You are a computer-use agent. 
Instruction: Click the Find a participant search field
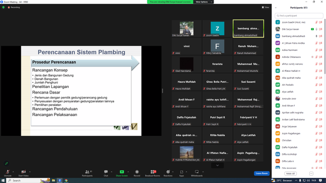click(299, 16)
